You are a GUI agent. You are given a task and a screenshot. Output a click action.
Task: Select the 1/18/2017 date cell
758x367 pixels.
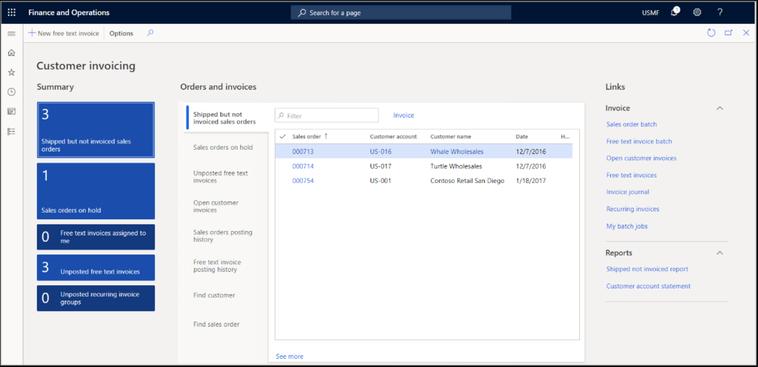(x=531, y=181)
